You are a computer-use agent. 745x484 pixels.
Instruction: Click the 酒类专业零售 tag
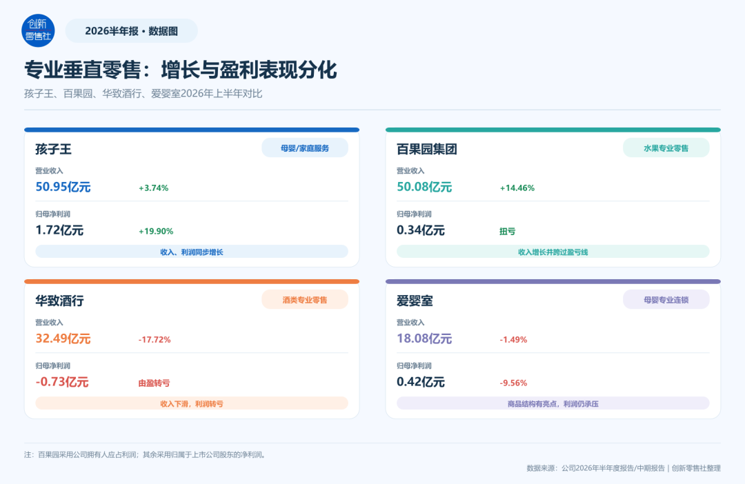click(305, 300)
